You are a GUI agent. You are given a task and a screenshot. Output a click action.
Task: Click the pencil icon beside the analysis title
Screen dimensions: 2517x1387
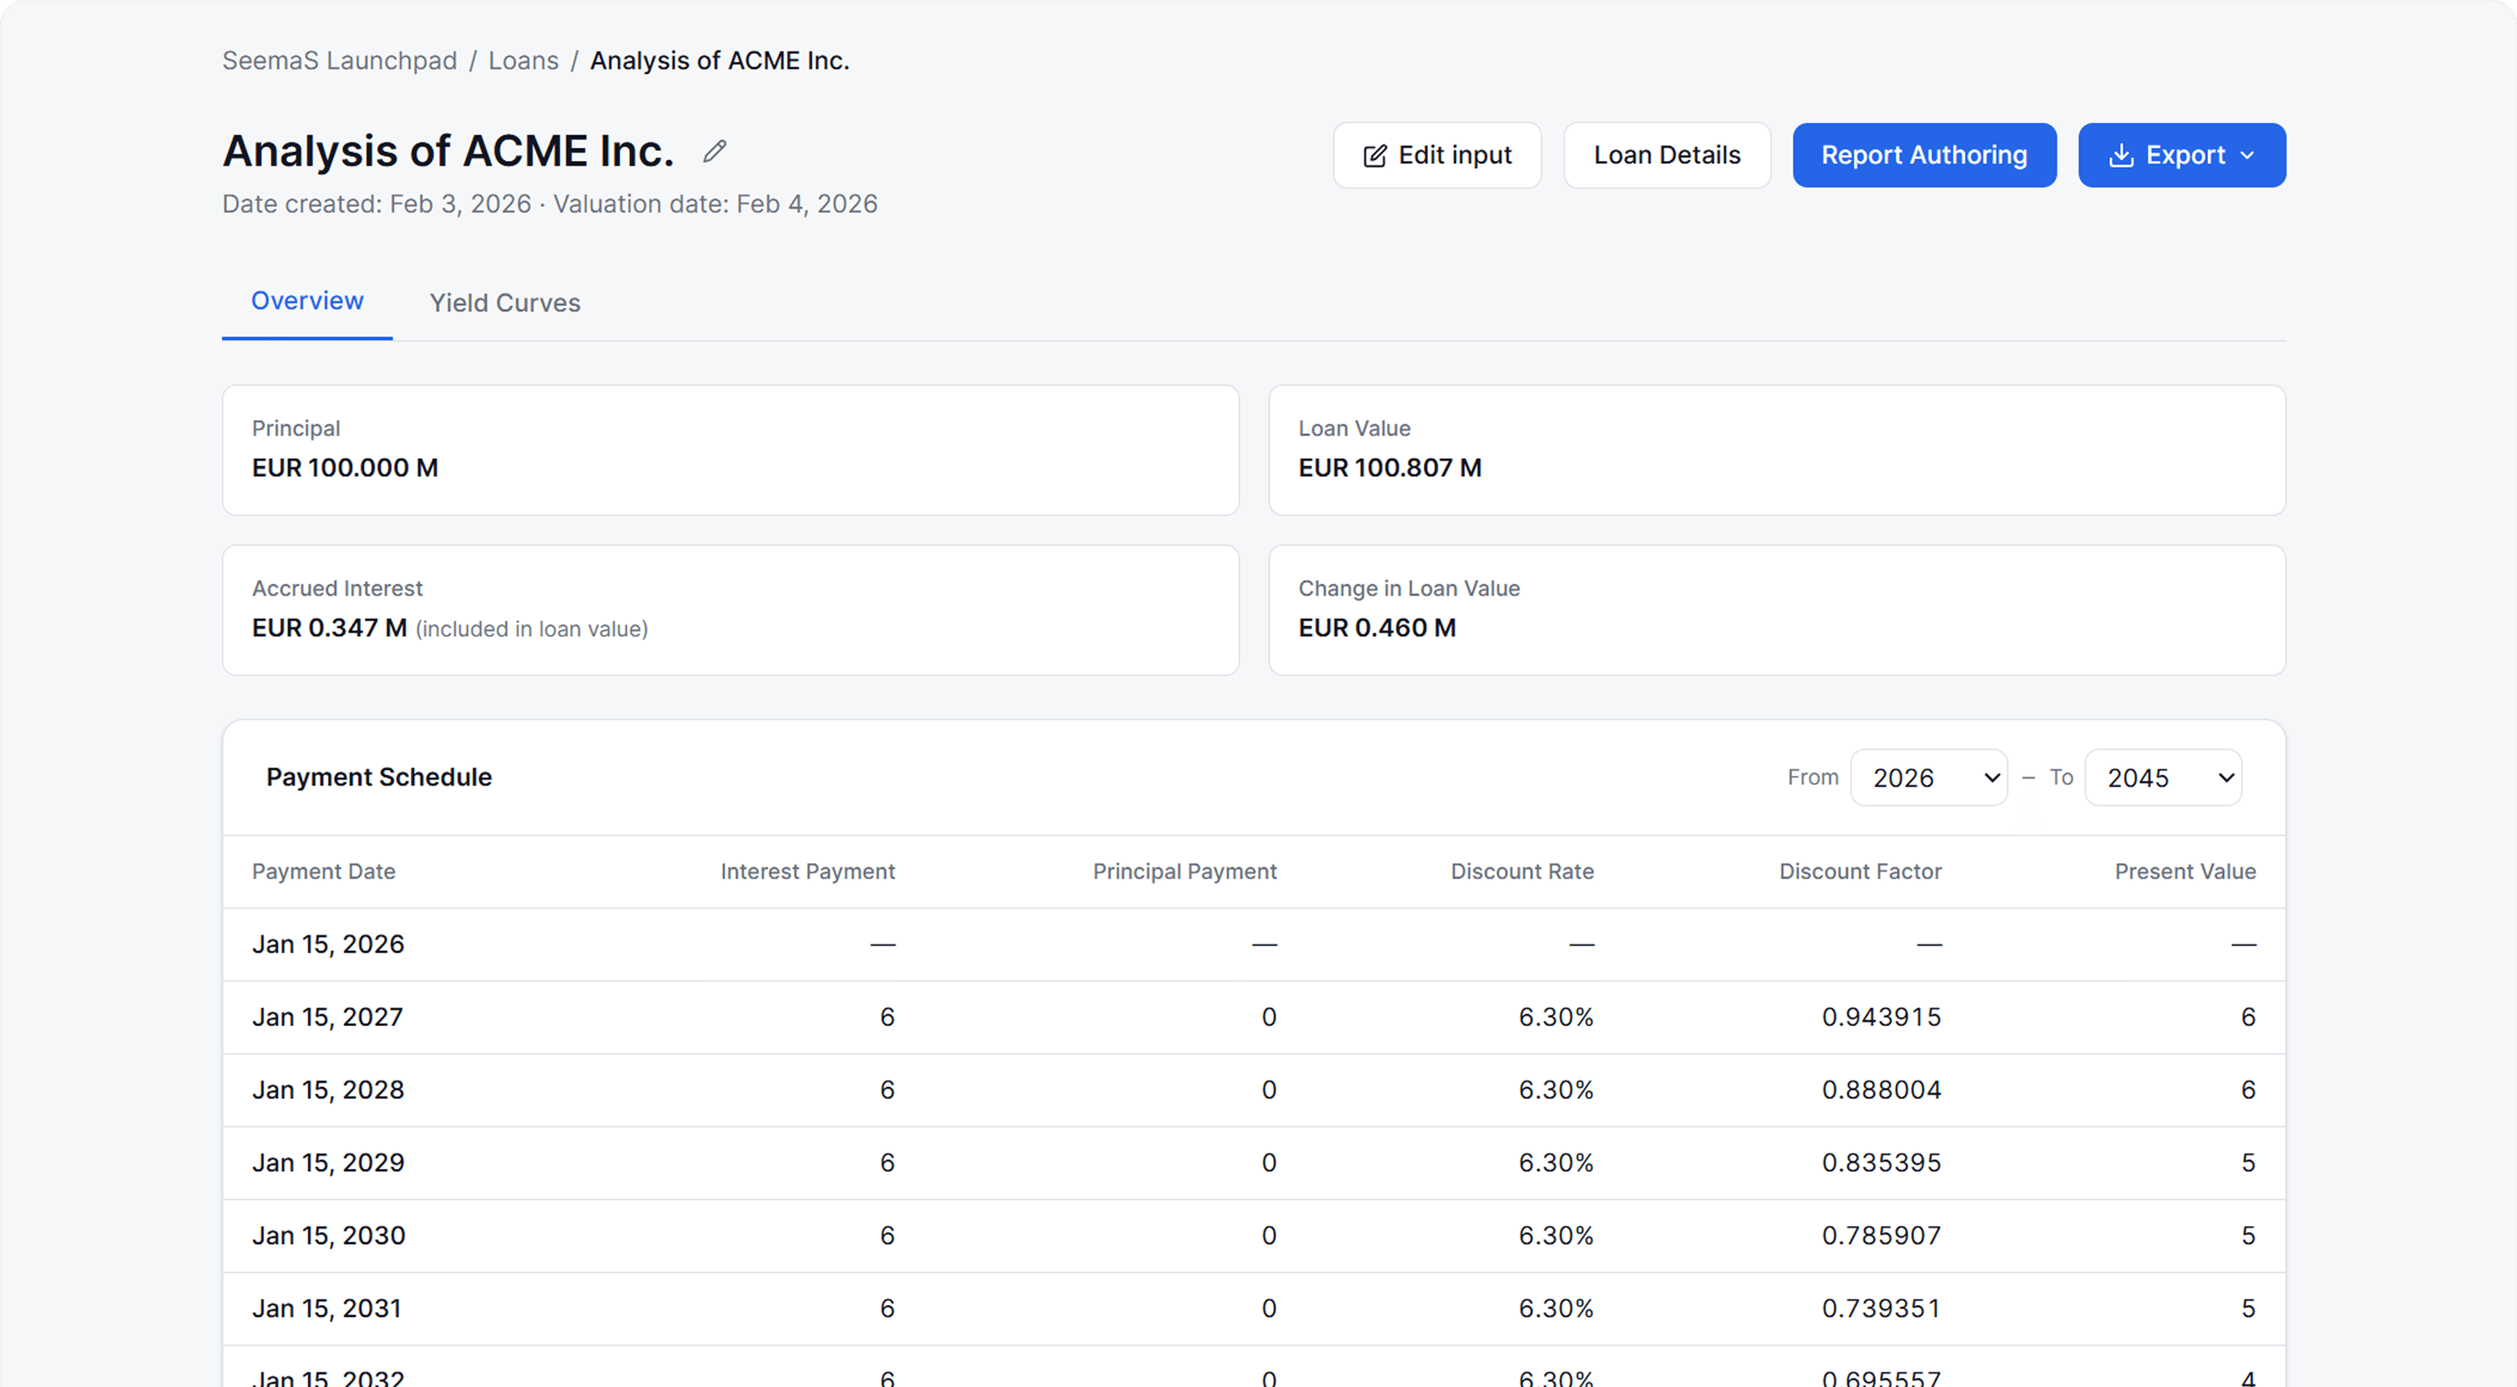(714, 151)
